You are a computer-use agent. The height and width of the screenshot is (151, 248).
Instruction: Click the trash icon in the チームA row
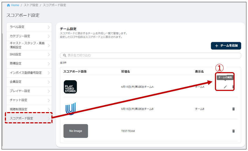pos(233,87)
